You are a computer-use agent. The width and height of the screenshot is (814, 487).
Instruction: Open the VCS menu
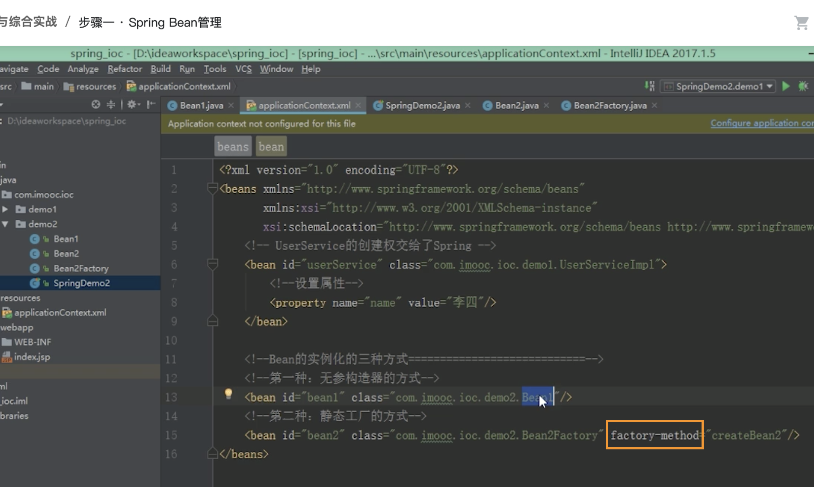pos(243,69)
